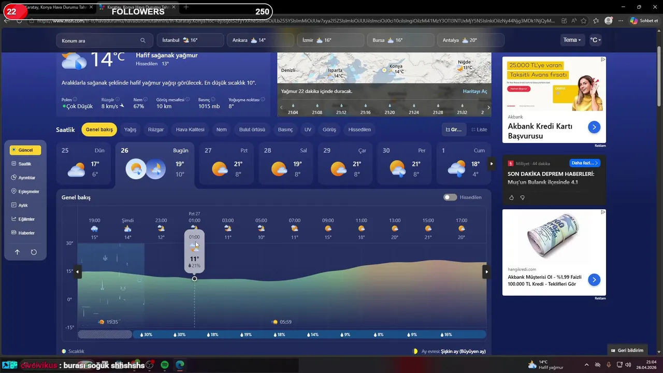This screenshot has width=663, height=373.
Task: Click the volume icon in system tray
Action: (x=628, y=365)
